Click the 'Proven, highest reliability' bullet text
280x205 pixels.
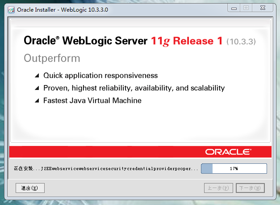click(x=134, y=88)
